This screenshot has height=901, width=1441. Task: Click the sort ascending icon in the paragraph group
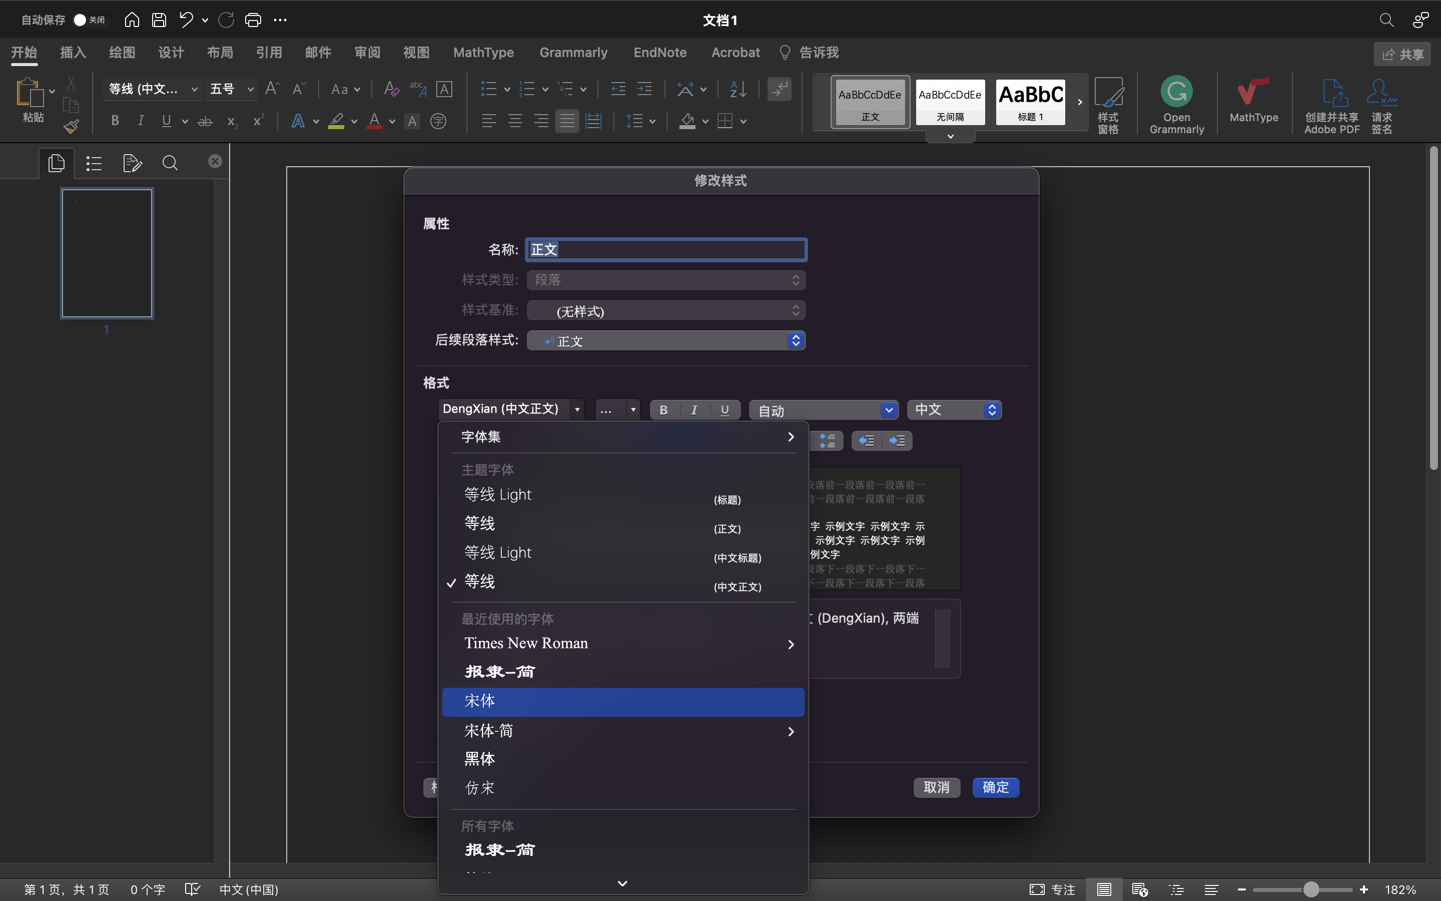click(x=736, y=89)
